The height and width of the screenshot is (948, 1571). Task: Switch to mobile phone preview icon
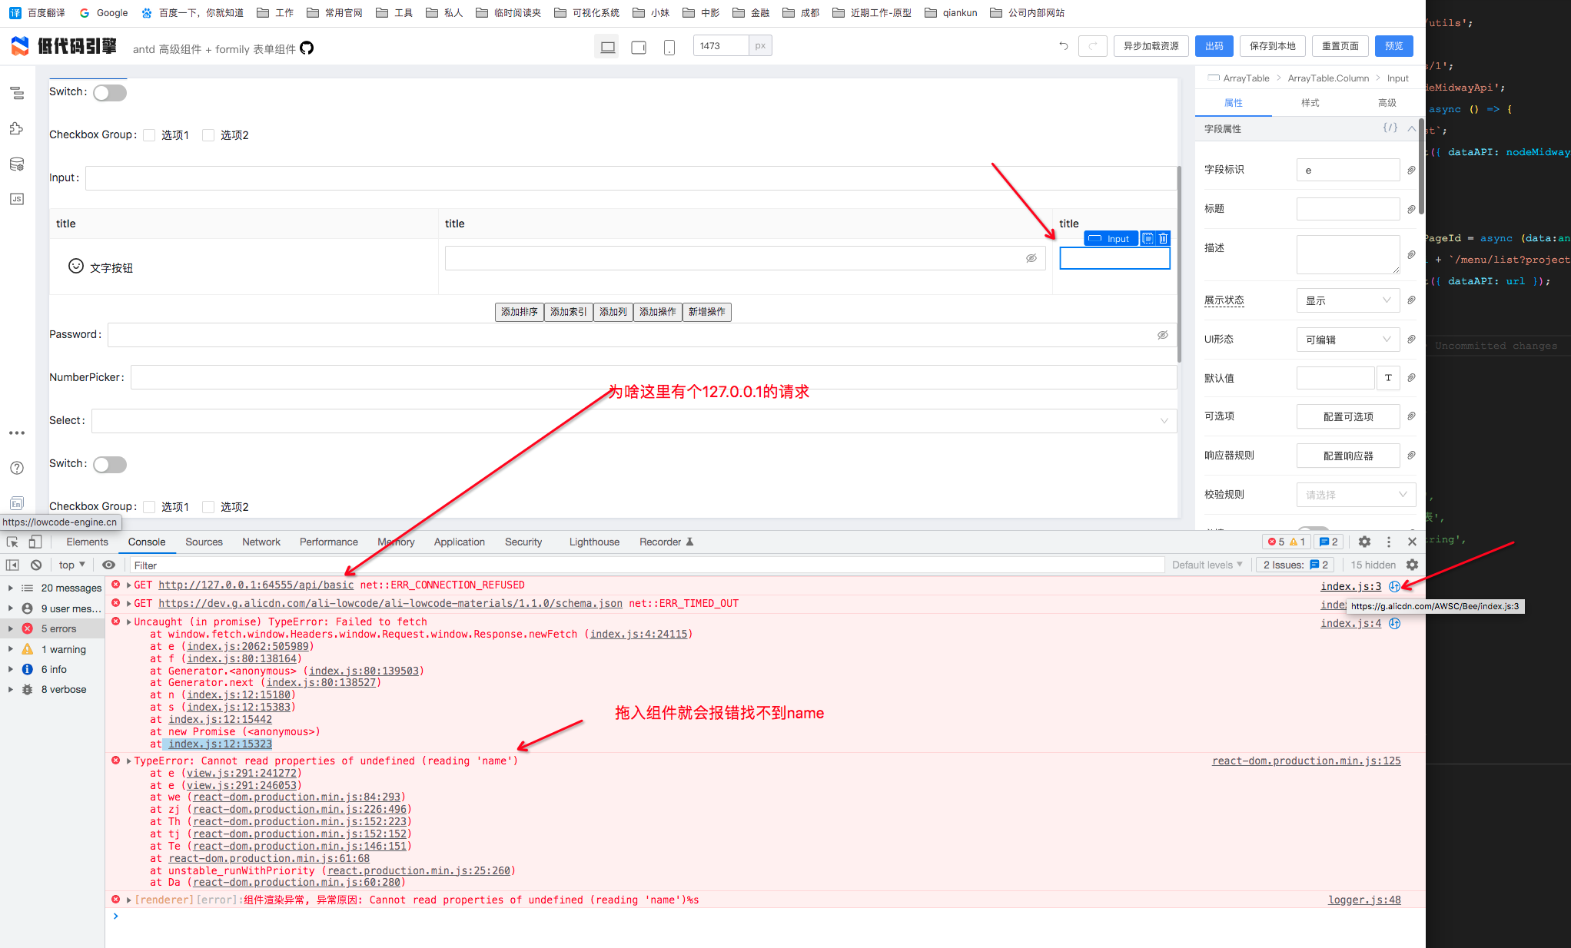pyautogui.click(x=669, y=48)
